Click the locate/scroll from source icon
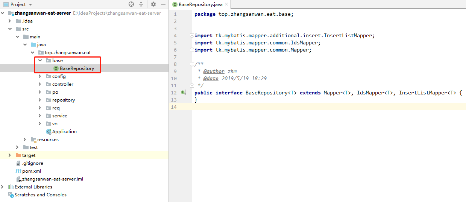This screenshot has width=466, height=202. (x=131, y=4)
